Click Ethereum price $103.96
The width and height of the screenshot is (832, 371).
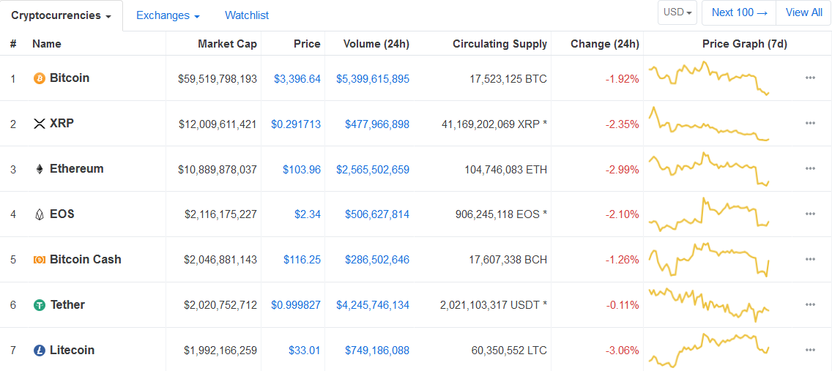point(302,170)
